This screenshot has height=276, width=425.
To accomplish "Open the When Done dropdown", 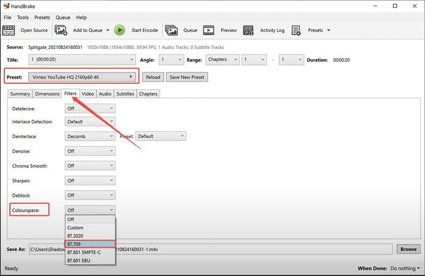I will point(405,269).
